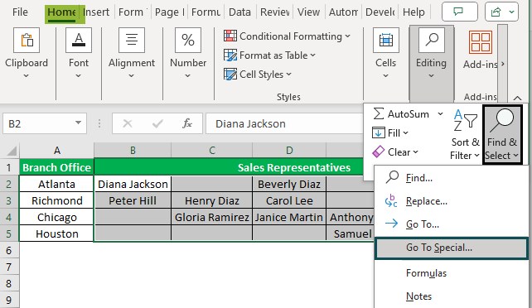Click the Select All corner triangle
Image resolution: width=532 pixels, height=308 pixels.
12,151
